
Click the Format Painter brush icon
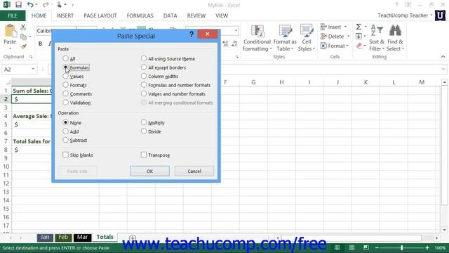23,46
